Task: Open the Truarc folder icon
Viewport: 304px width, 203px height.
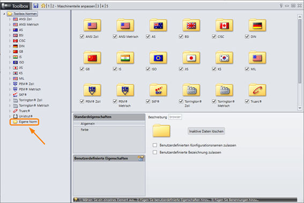Action: [257, 90]
